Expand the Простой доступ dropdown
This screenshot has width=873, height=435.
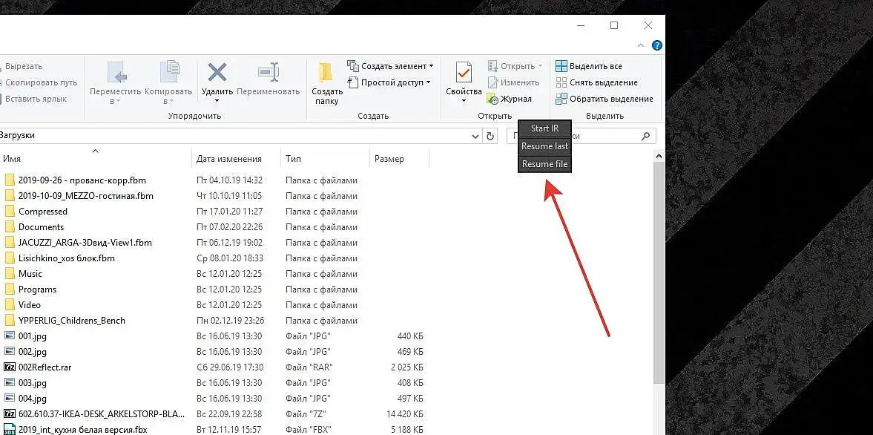click(428, 82)
